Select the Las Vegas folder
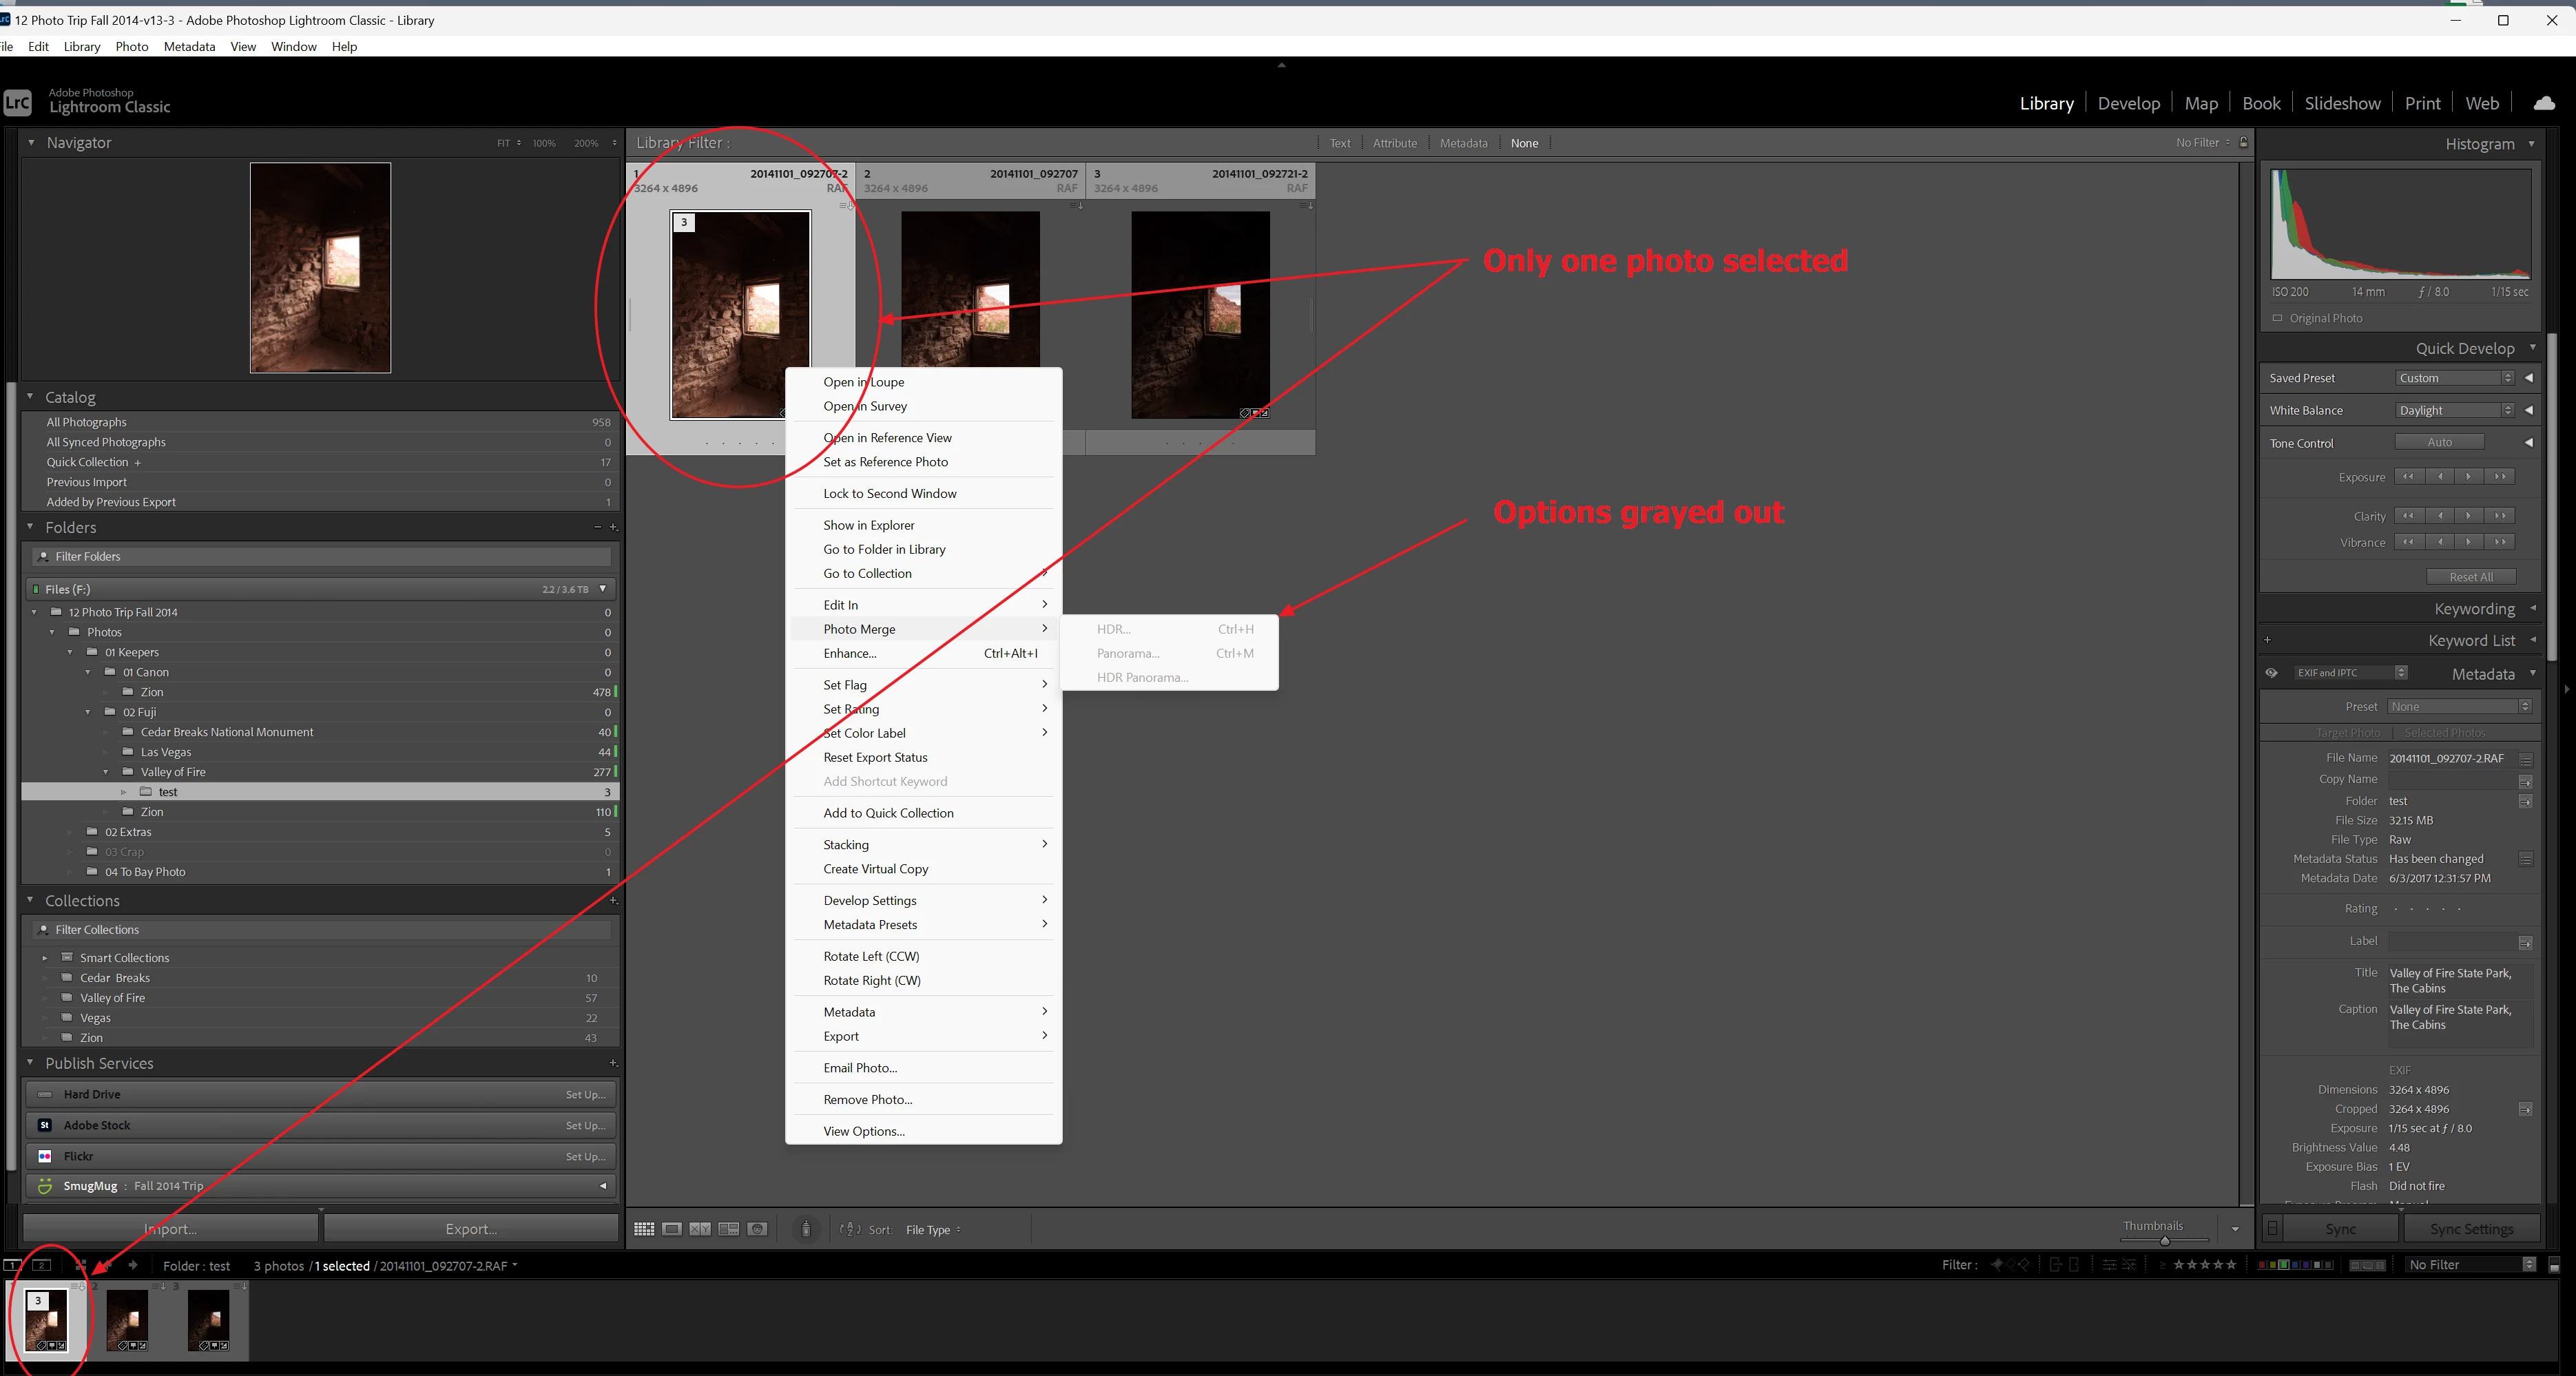 pos(166,752)
